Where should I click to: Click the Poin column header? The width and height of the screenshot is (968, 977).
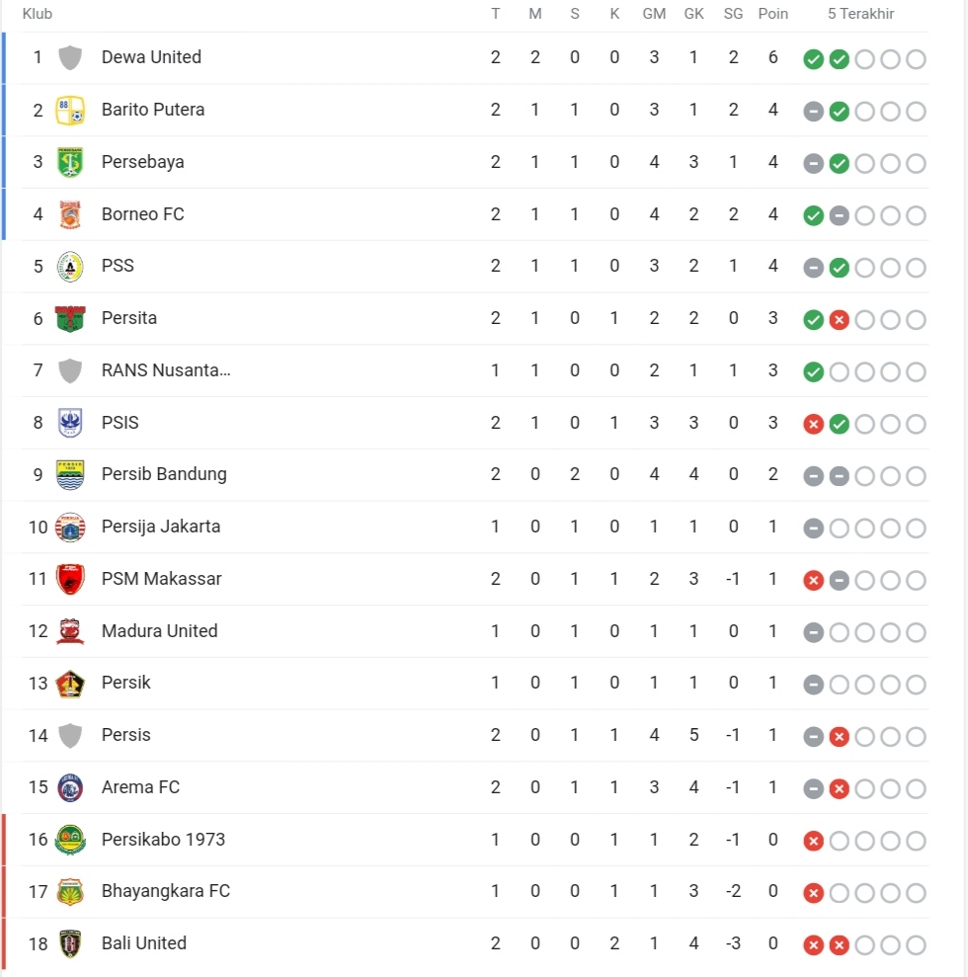(773, 14)
